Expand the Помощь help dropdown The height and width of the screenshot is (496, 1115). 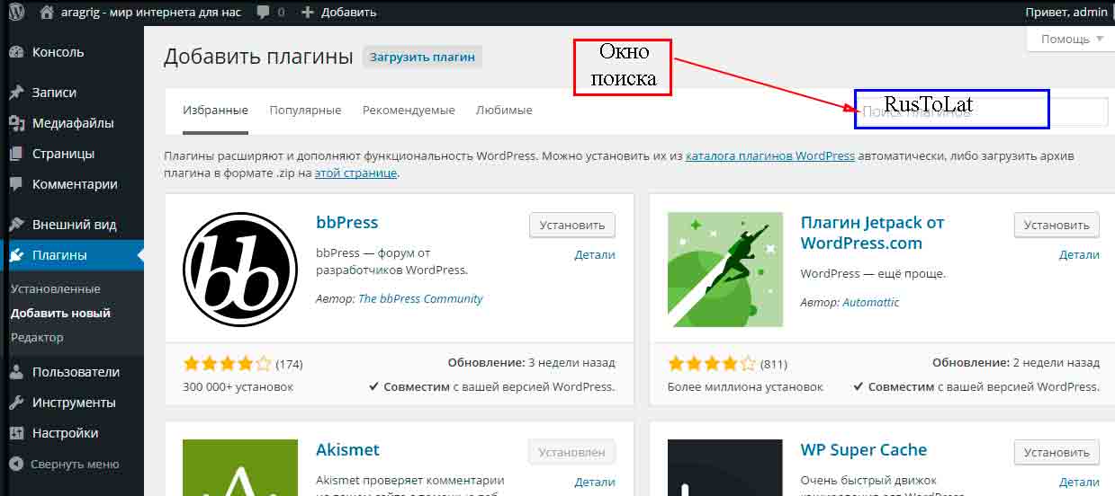tap(1071, 39)
